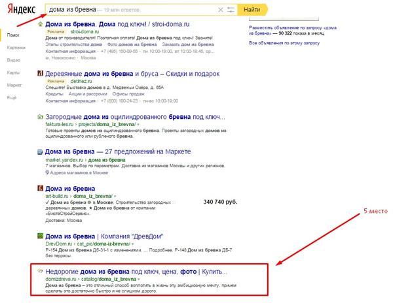Click the Доставка: Москва text
Screen dimensions: 393x303
tap(64, 221)
